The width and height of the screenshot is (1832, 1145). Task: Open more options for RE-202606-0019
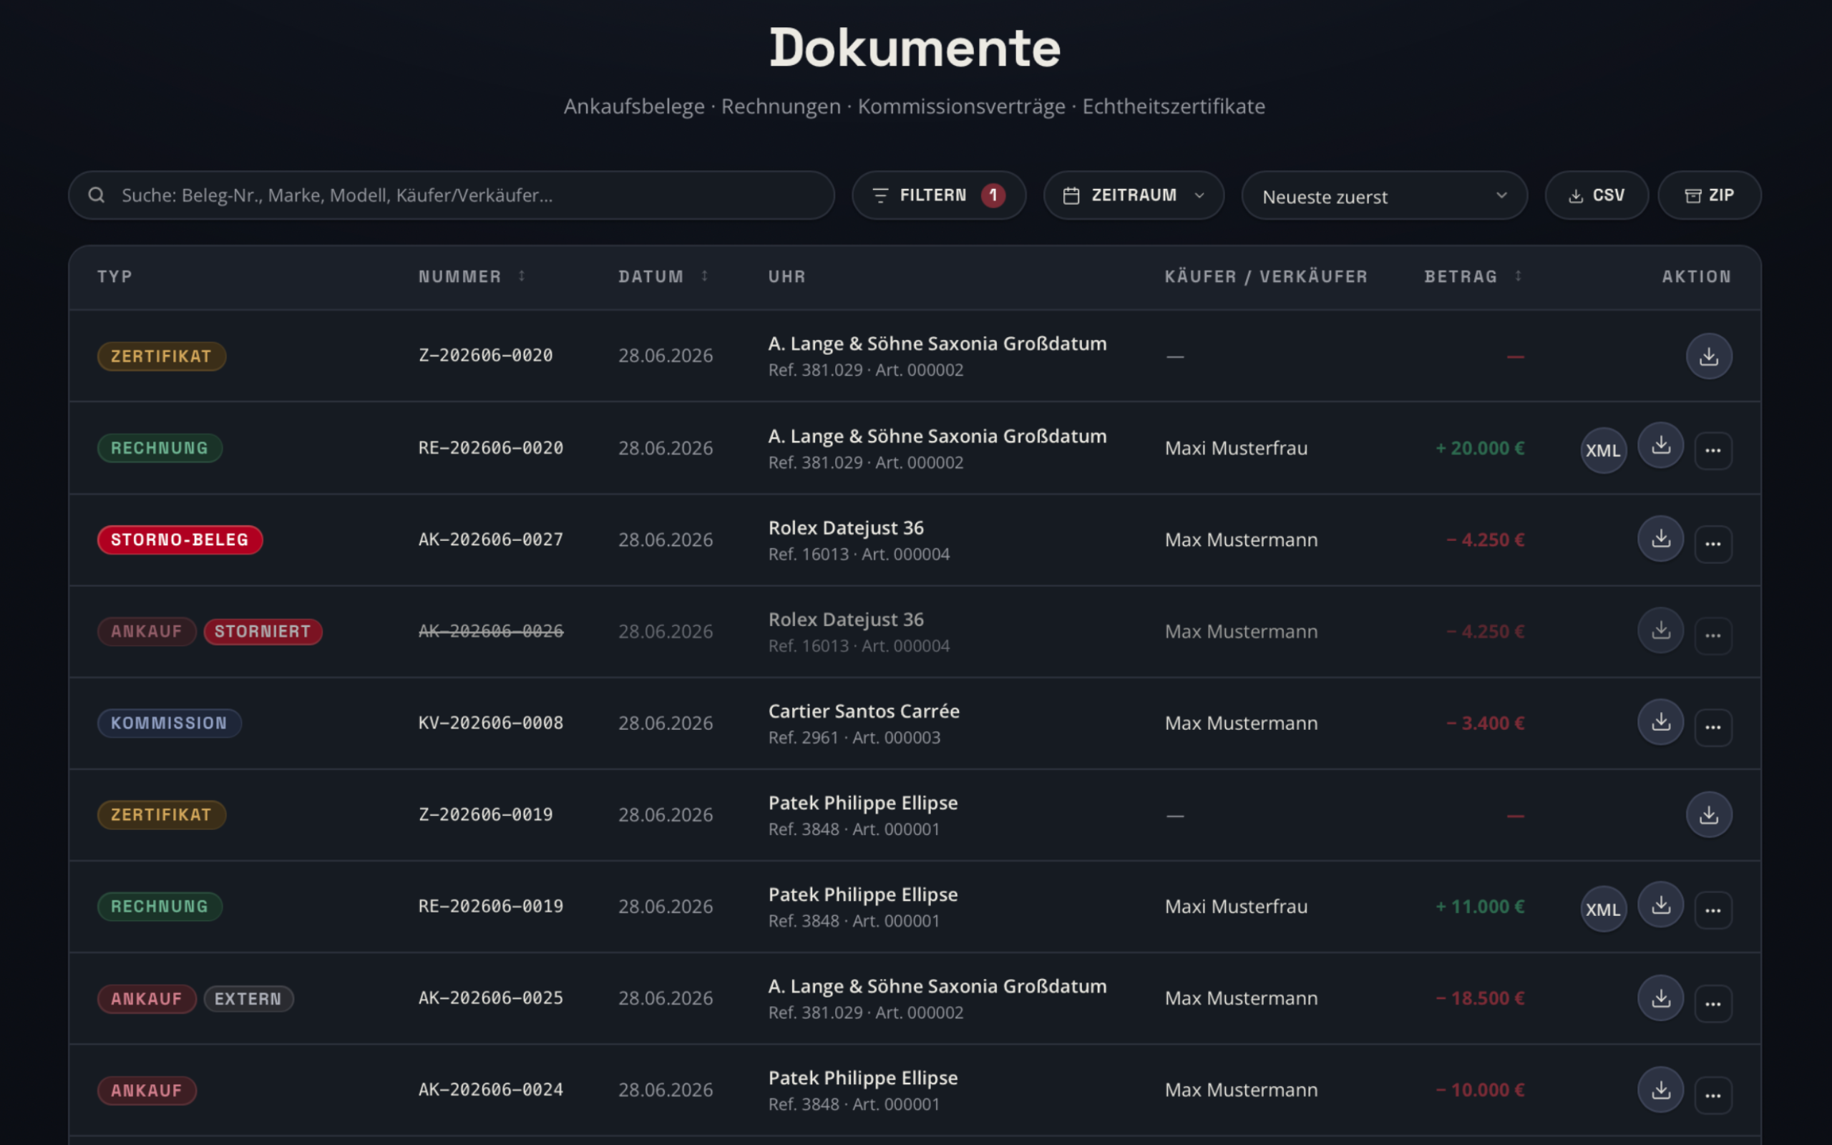[1712, 910]
